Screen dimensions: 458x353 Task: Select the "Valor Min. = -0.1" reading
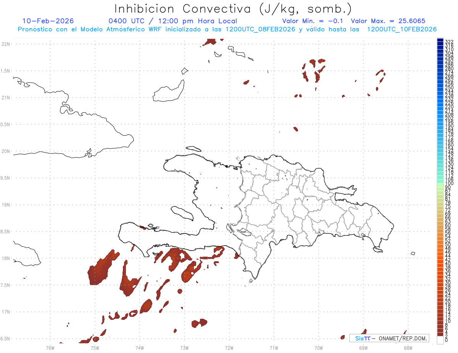point(313,21)
